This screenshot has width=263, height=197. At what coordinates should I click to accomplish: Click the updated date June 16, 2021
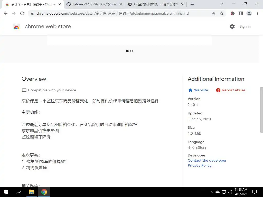tap(199, 119)
